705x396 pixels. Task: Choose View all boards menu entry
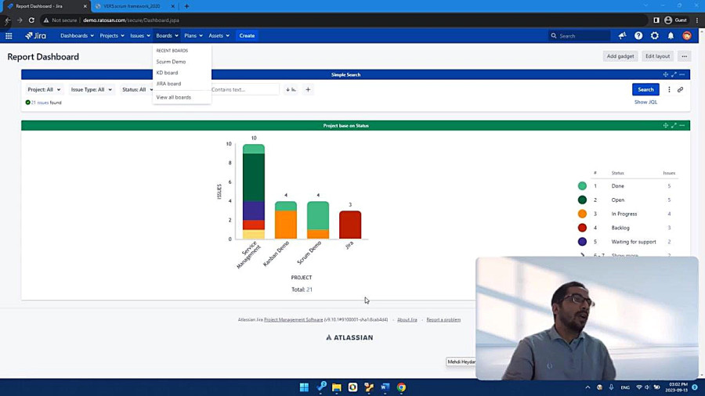point(174,97)
